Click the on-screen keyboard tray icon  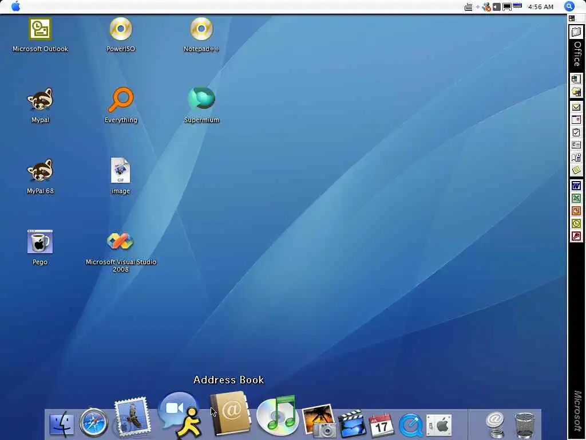(x=468, y=7)
